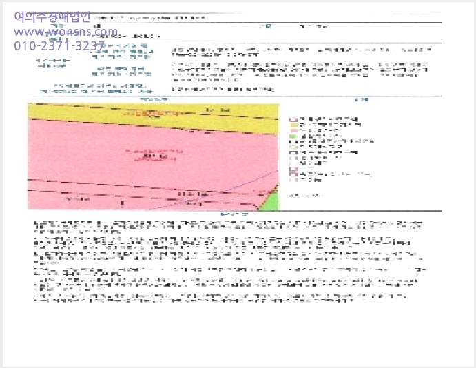Click the green zone on the map
The height and width of the screenshot is (368, 476).
pyautogui.click(x=271, y=201)
